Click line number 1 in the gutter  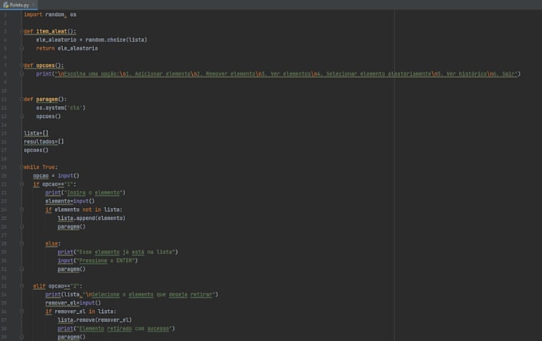[x=5, y=14]
